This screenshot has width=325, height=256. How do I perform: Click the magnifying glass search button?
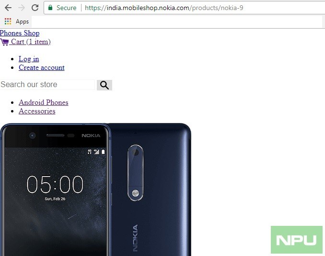(x=104, y=85)
